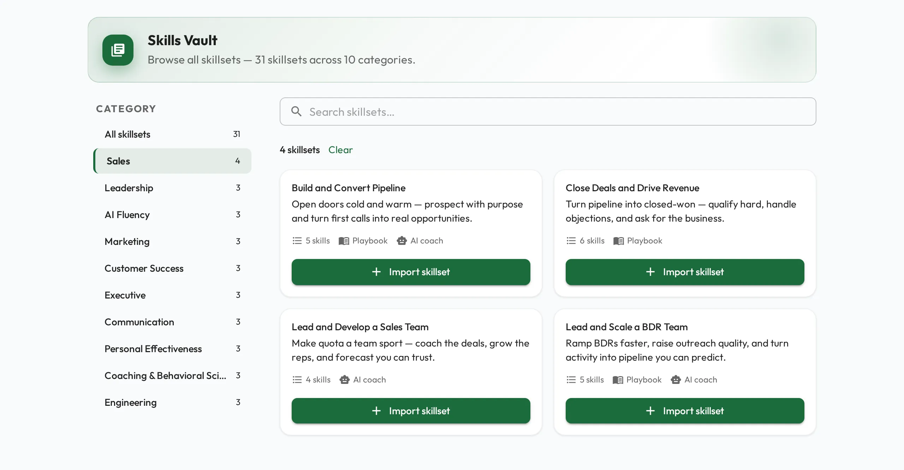The image size is (904, 470).
Task: Click the Skills Vault heading
Action: (x=183, y=40)
